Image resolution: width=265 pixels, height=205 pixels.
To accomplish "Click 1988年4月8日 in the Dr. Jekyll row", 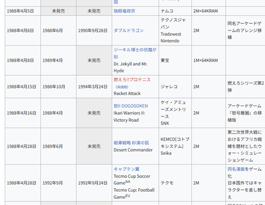I will [x=20, y=60].
